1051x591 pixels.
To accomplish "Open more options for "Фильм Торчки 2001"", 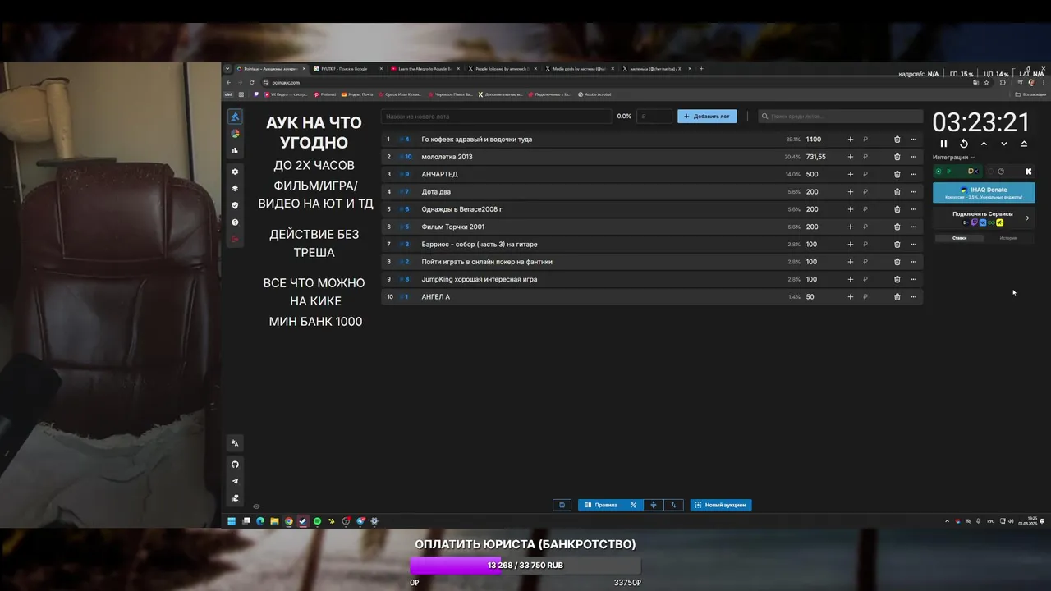I will [913, 227].
